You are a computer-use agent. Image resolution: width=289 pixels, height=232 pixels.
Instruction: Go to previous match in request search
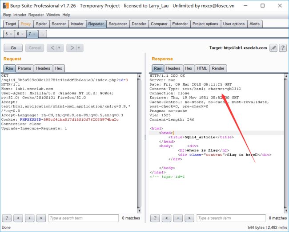(18, 218)
